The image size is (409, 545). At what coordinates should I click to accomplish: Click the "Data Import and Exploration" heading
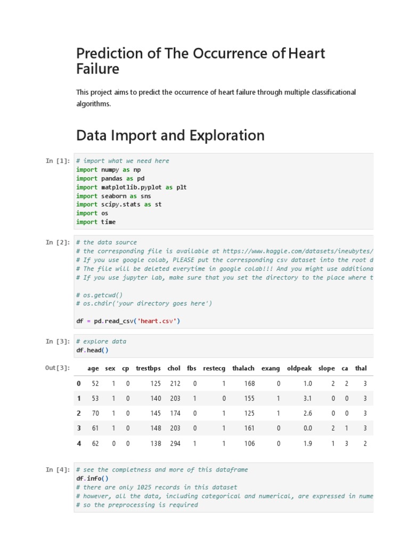point(170,136)
